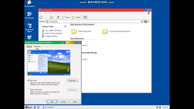This screenshot has width=194, height=109.
Task: Expand the Address bar dropdown
Action: [x=142, y=21]
